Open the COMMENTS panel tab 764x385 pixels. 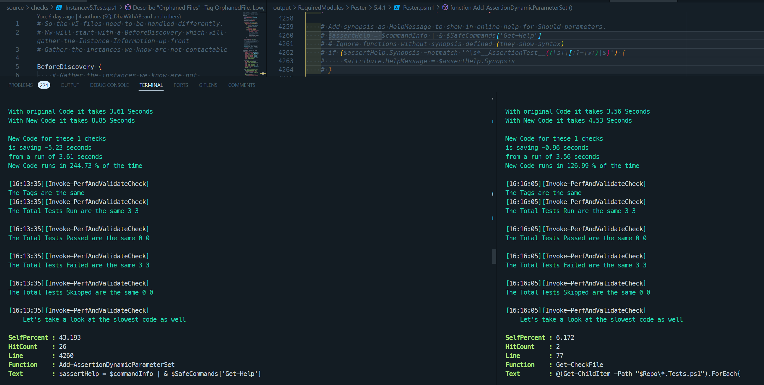click(241, 85)
